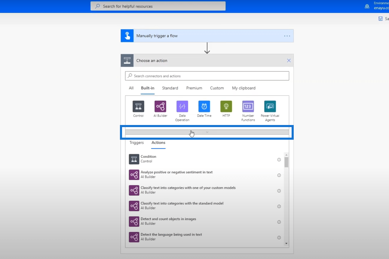This screenshot has height=259, width=389.
Task: Click the Manually trigger a flow title
Action: click(157, 36)
